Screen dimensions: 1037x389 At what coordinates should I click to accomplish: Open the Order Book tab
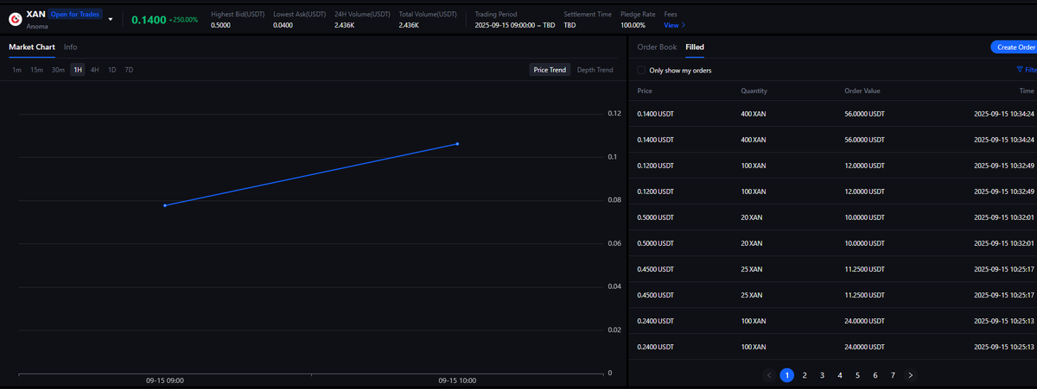pyautogui.click(x=657, y=47)
